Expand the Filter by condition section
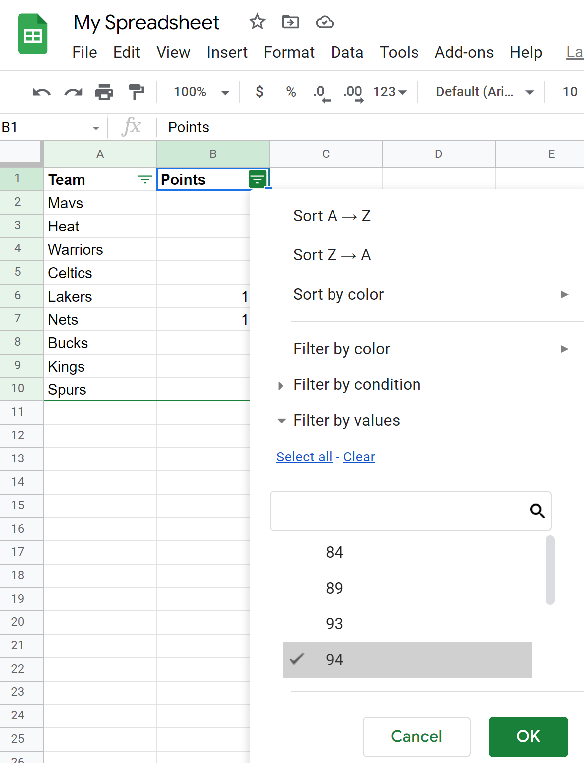The width and height of the screenshot is (584, 763). [357, 384]
